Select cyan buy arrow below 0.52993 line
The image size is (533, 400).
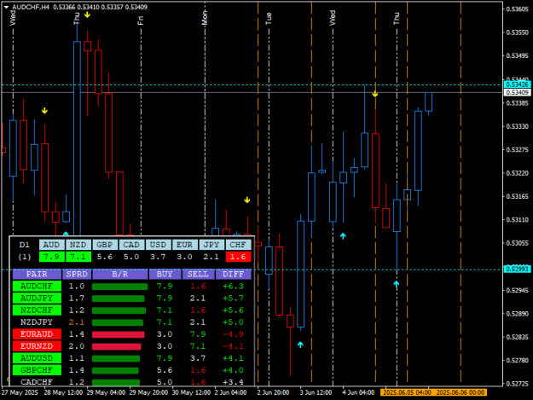pyautogui.click(x=397, y=284)
